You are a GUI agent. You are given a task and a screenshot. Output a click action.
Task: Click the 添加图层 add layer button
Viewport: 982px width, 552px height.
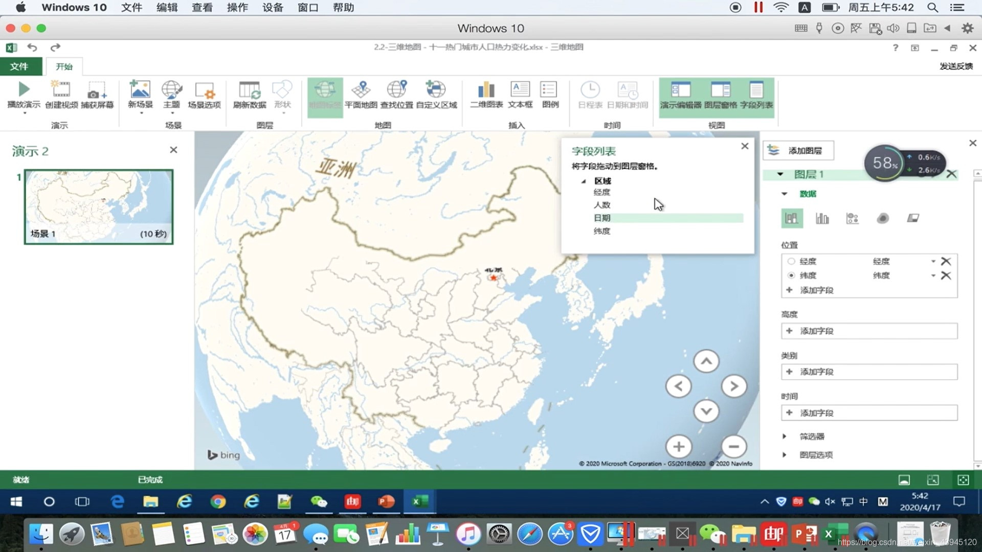point(798,150)
